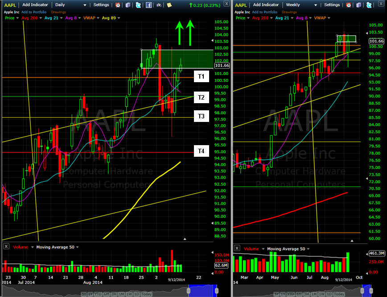Click the 101.66 price label on Weekly axis
Screen dimensions: 387x297
(376, 41)
